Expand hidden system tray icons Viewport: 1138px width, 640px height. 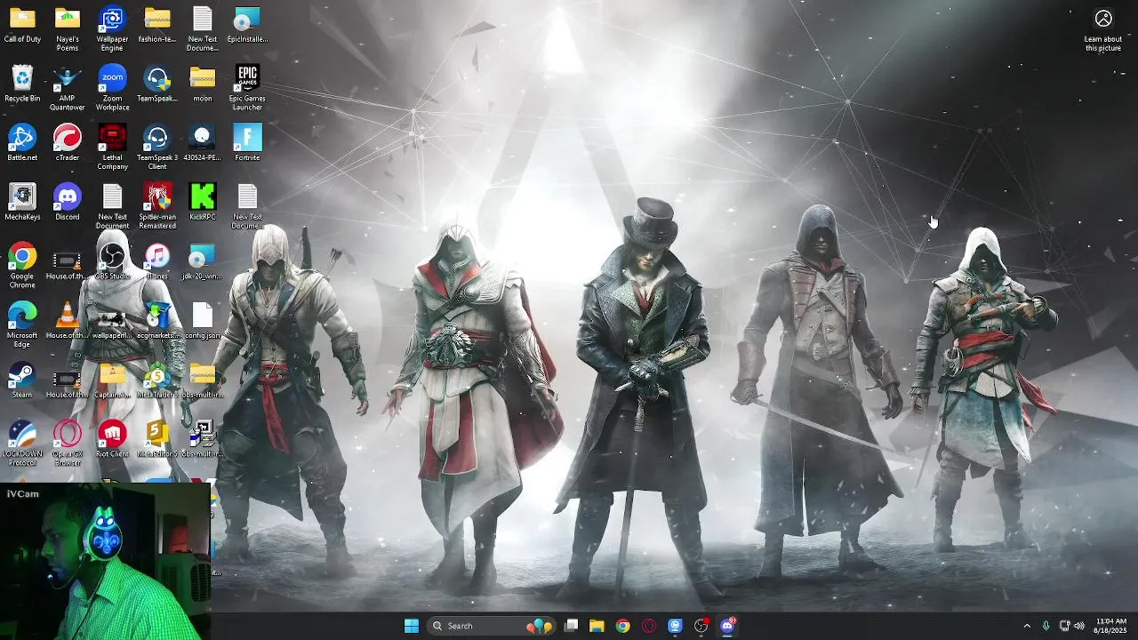pos(1027,626)
